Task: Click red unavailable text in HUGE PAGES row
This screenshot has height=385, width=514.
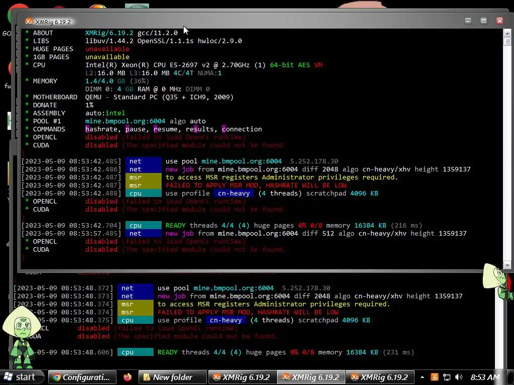Action: coord(107,49)
